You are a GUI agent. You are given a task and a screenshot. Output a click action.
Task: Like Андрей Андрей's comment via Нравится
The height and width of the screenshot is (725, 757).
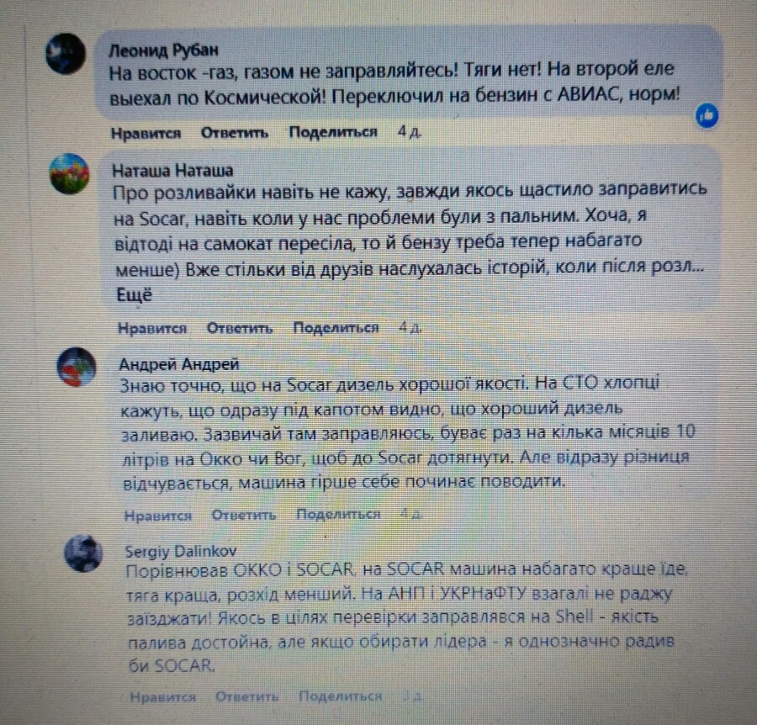[158, 516]
